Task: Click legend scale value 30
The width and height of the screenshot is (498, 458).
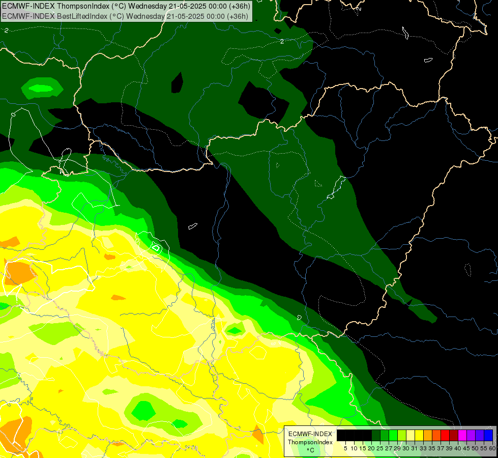Action: [x=406, y=448]
